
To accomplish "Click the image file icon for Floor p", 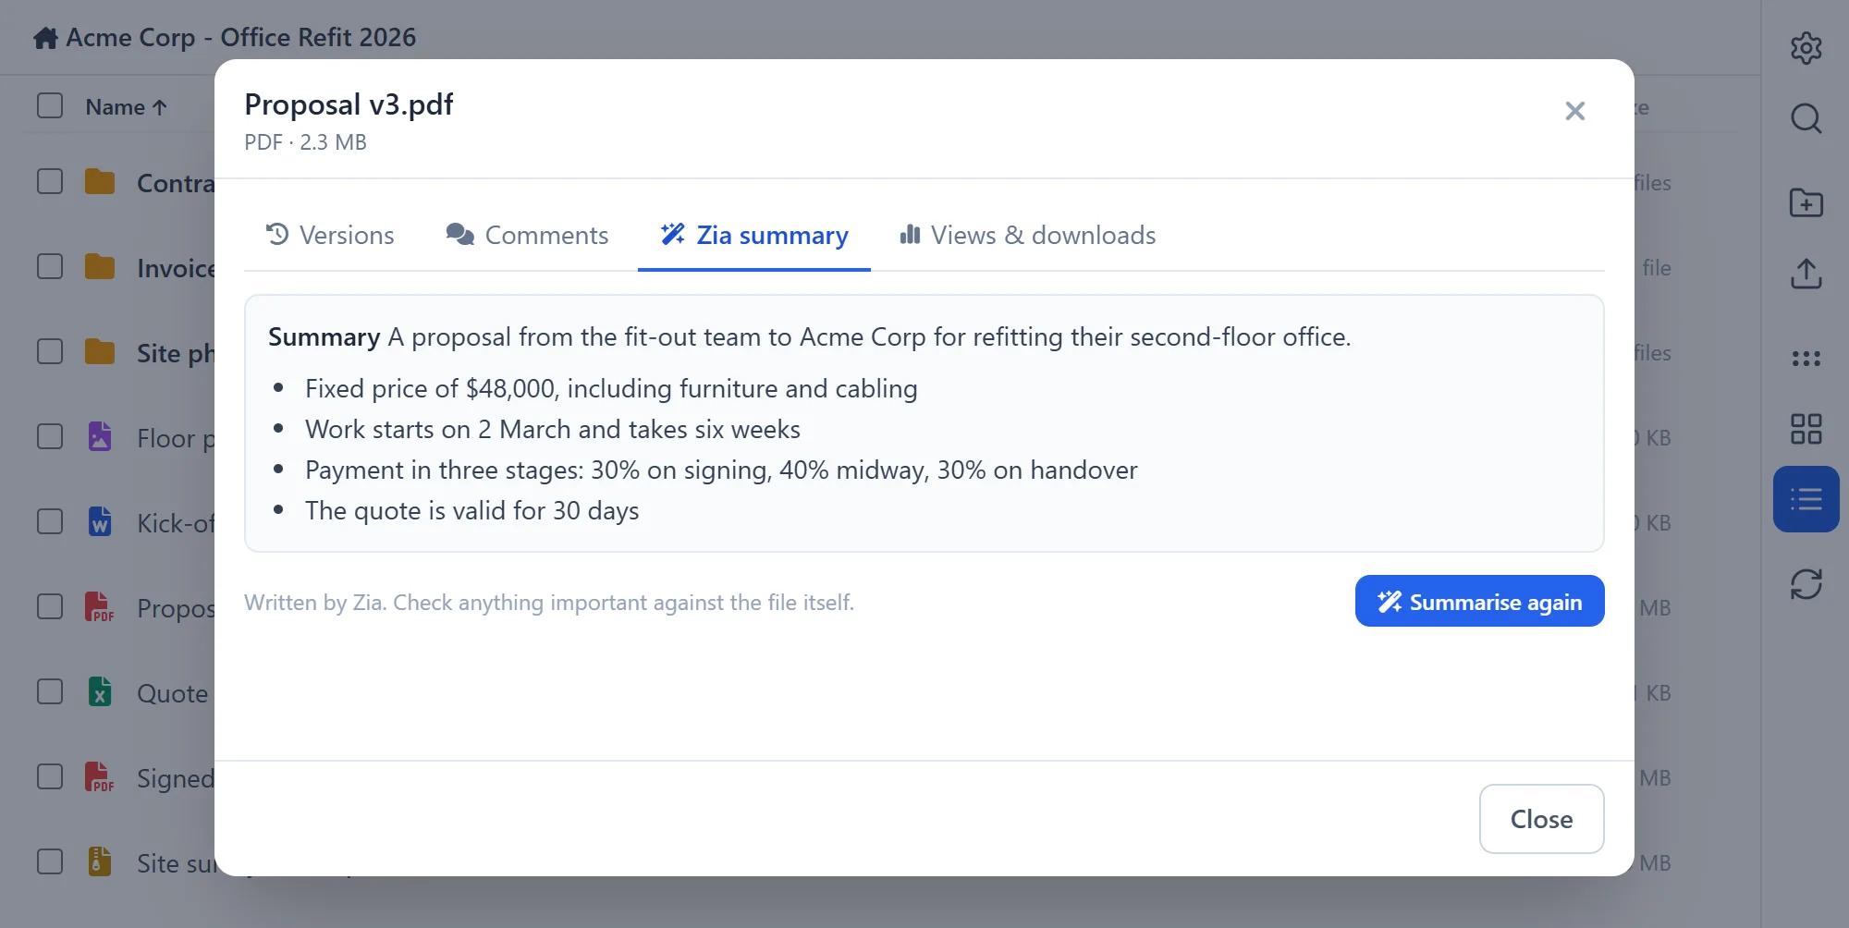I will tap(100, 436).
